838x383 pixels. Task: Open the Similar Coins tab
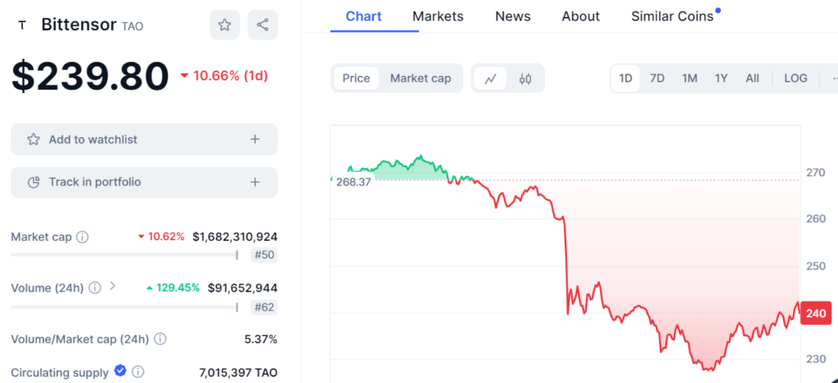673,16
